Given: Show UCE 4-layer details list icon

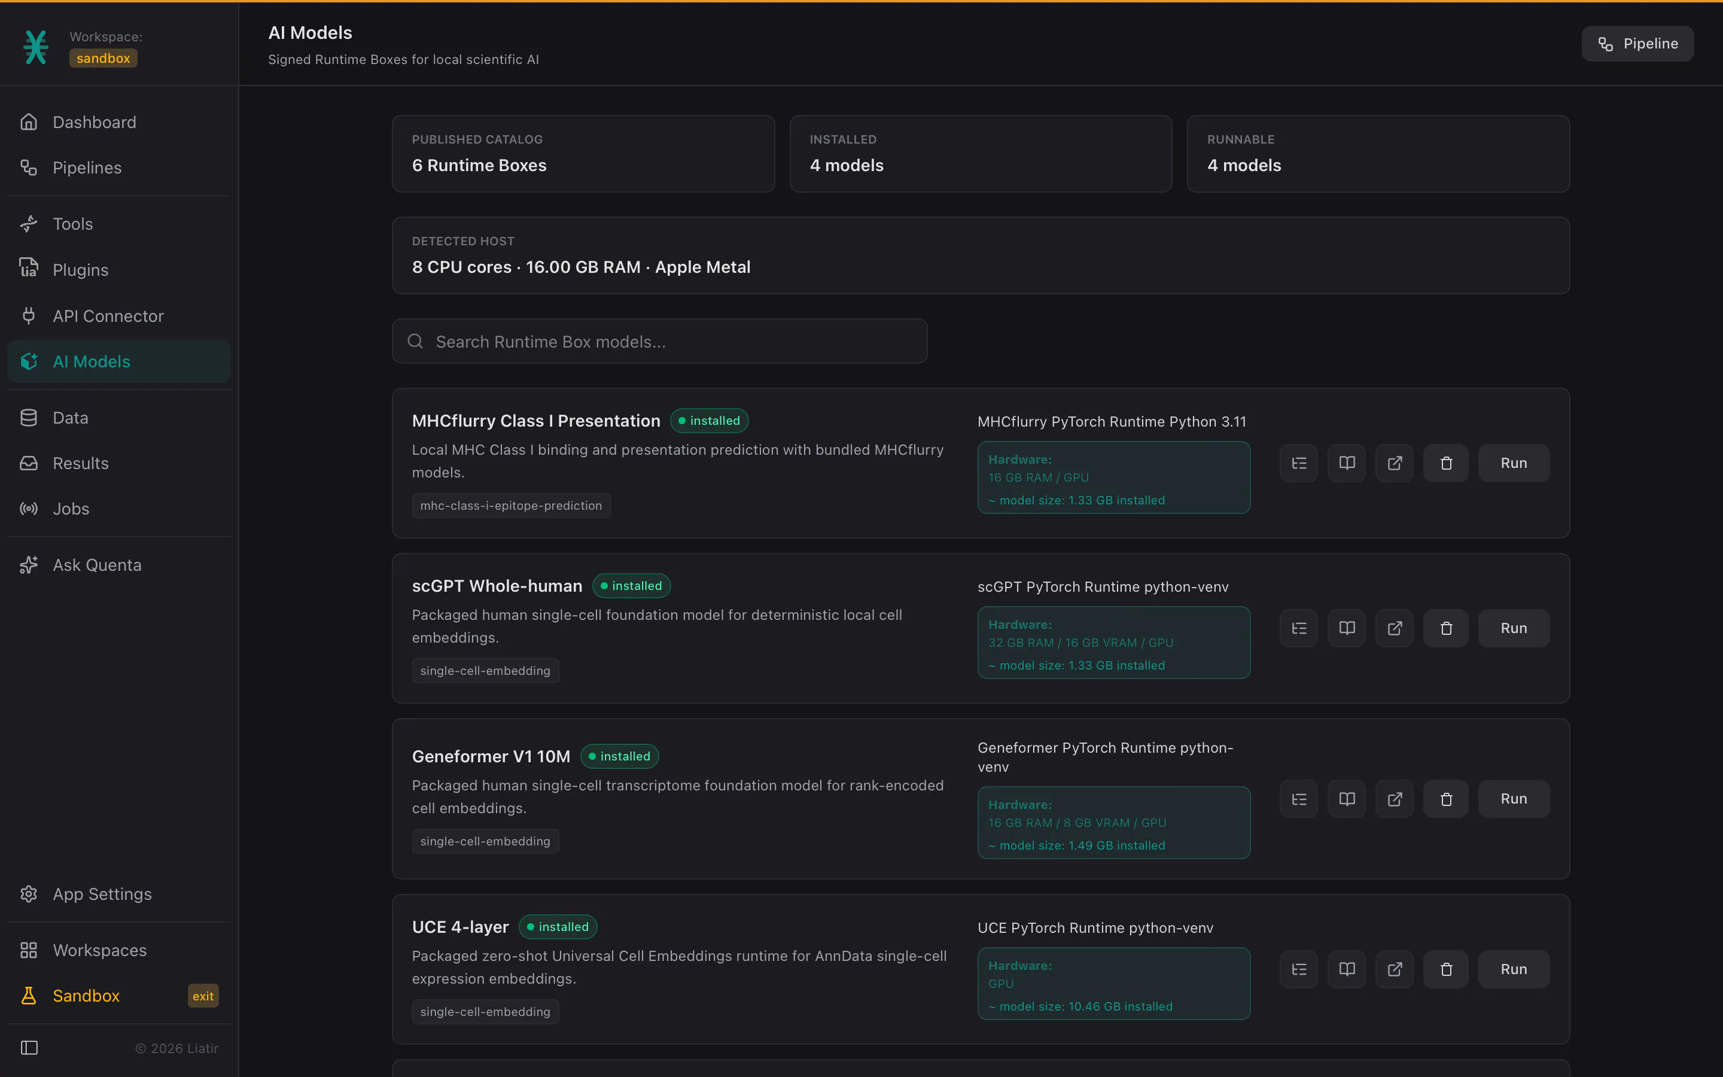Looking at the screenshot, I should (x=1299, y=969).
